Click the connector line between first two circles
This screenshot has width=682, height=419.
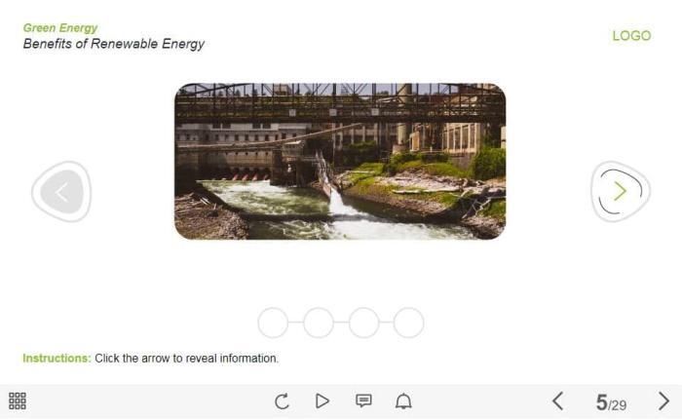(x=296, y=323)
